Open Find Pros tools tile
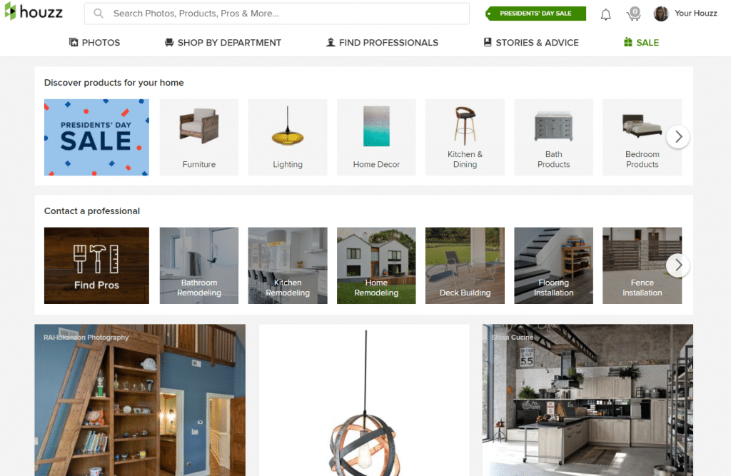 click(96, 265)
